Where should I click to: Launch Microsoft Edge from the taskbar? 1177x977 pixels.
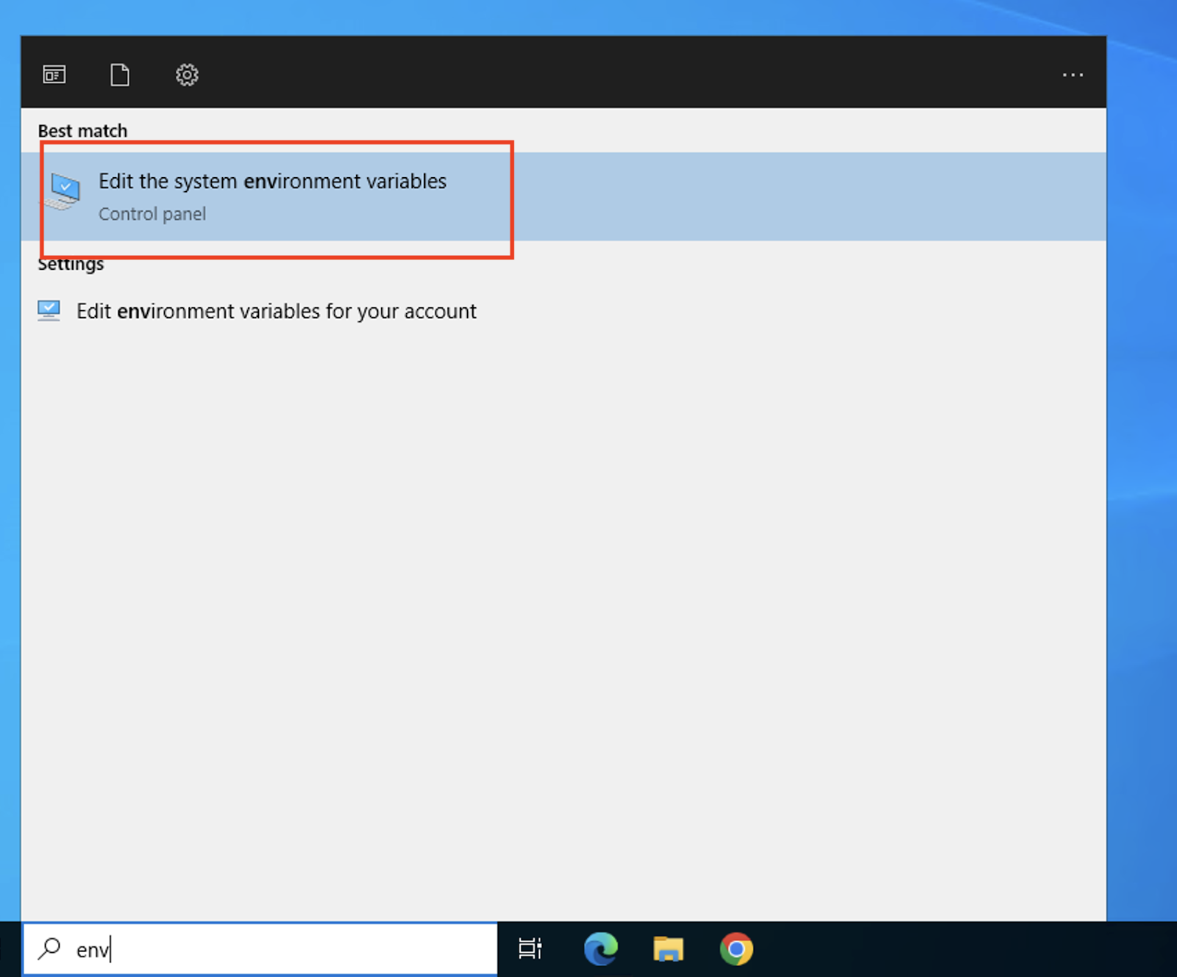click(601, 948)
